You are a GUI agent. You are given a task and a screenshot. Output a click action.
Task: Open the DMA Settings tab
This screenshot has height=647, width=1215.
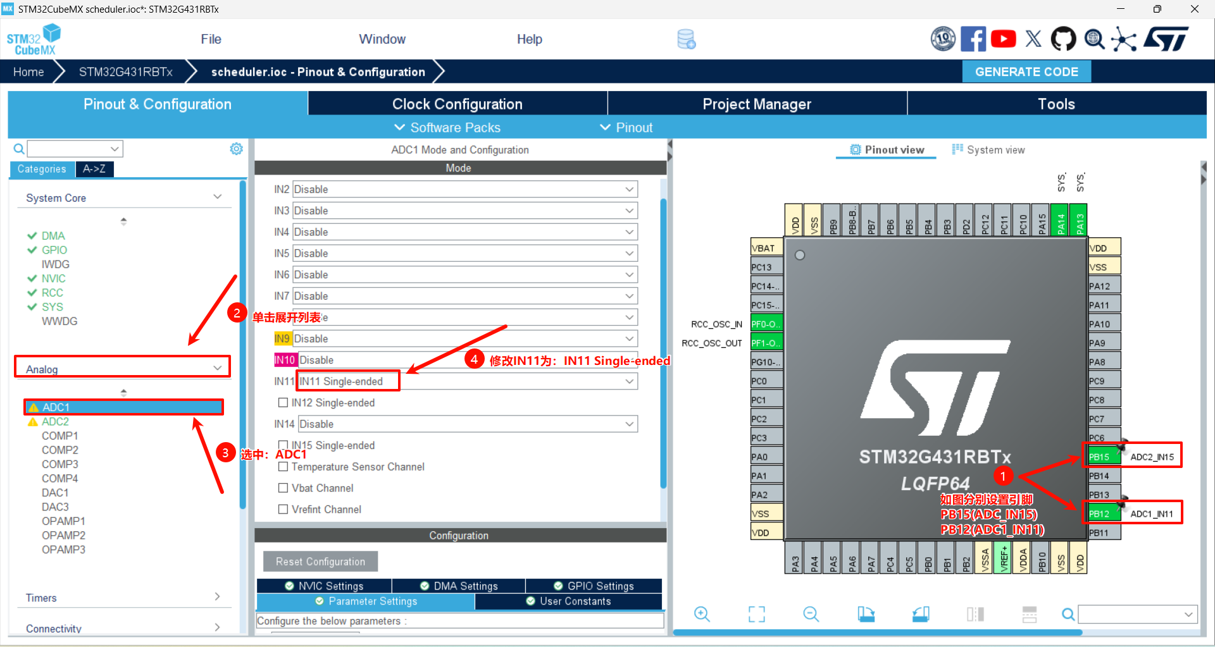click(x=459, y=586)
